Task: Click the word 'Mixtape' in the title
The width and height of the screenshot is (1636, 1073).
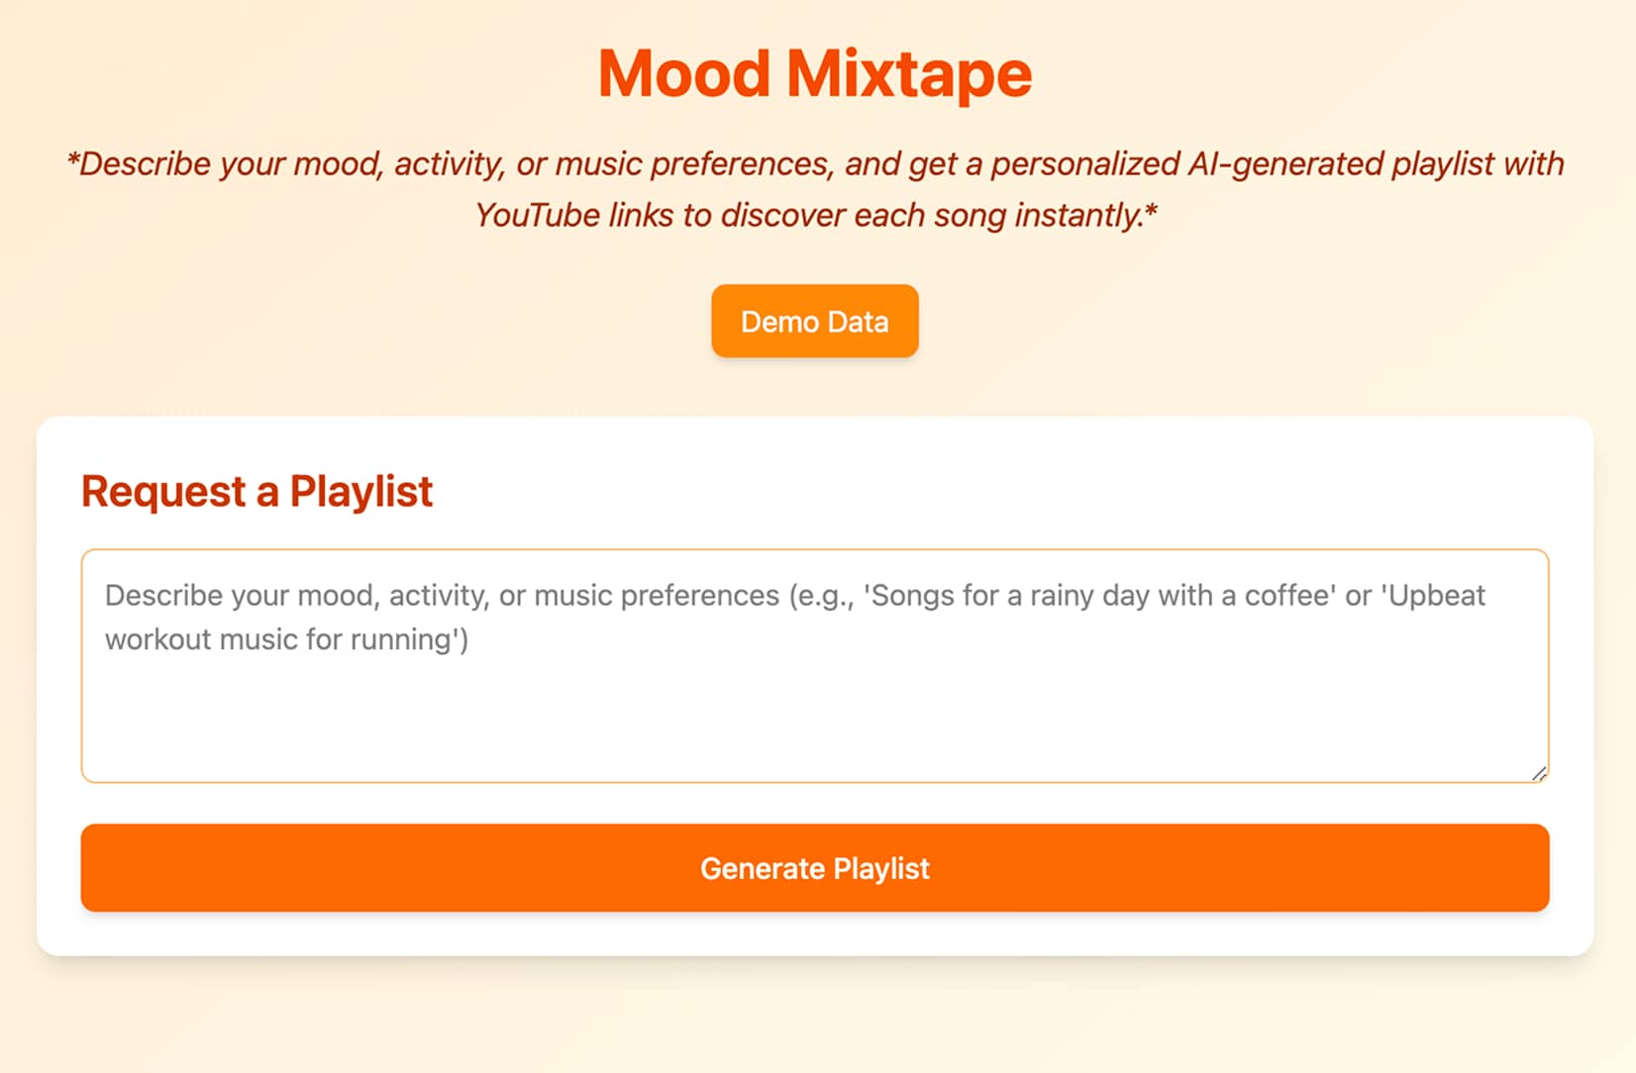Action: (908, 74)
